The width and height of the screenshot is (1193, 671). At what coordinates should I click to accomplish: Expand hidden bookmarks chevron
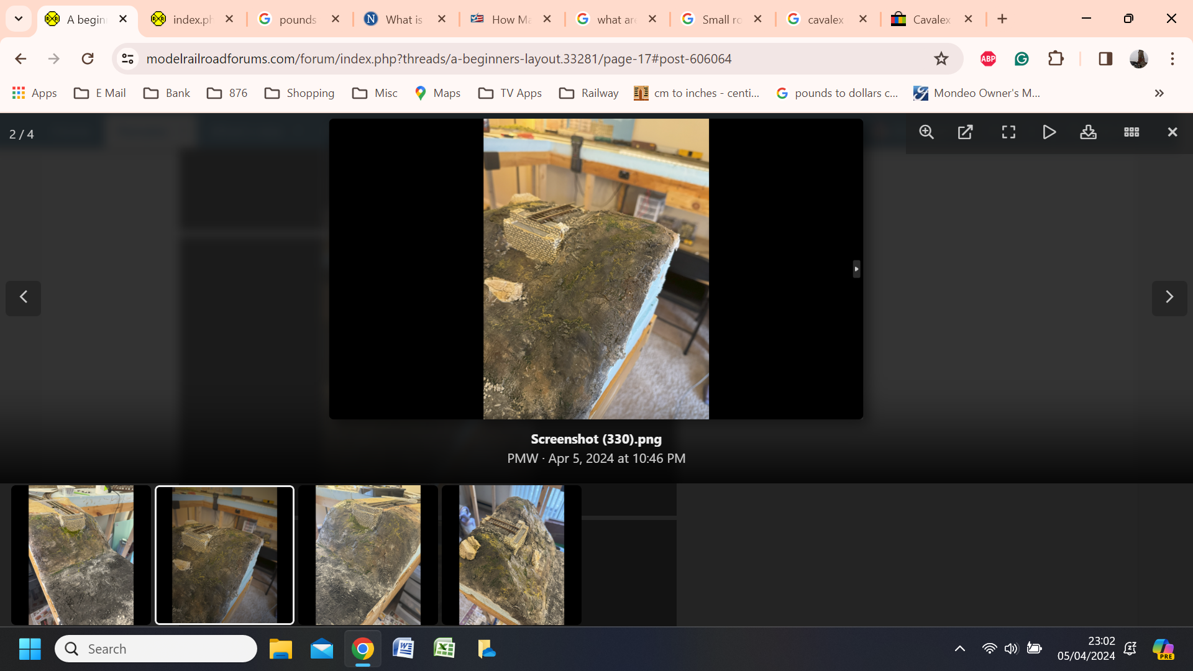(x=1159, y=93)
